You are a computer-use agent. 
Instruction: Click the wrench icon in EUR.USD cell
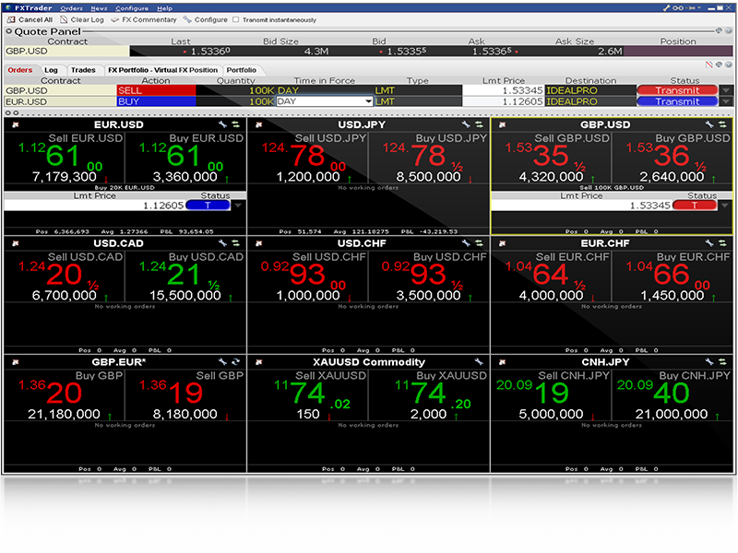[222, 124]
